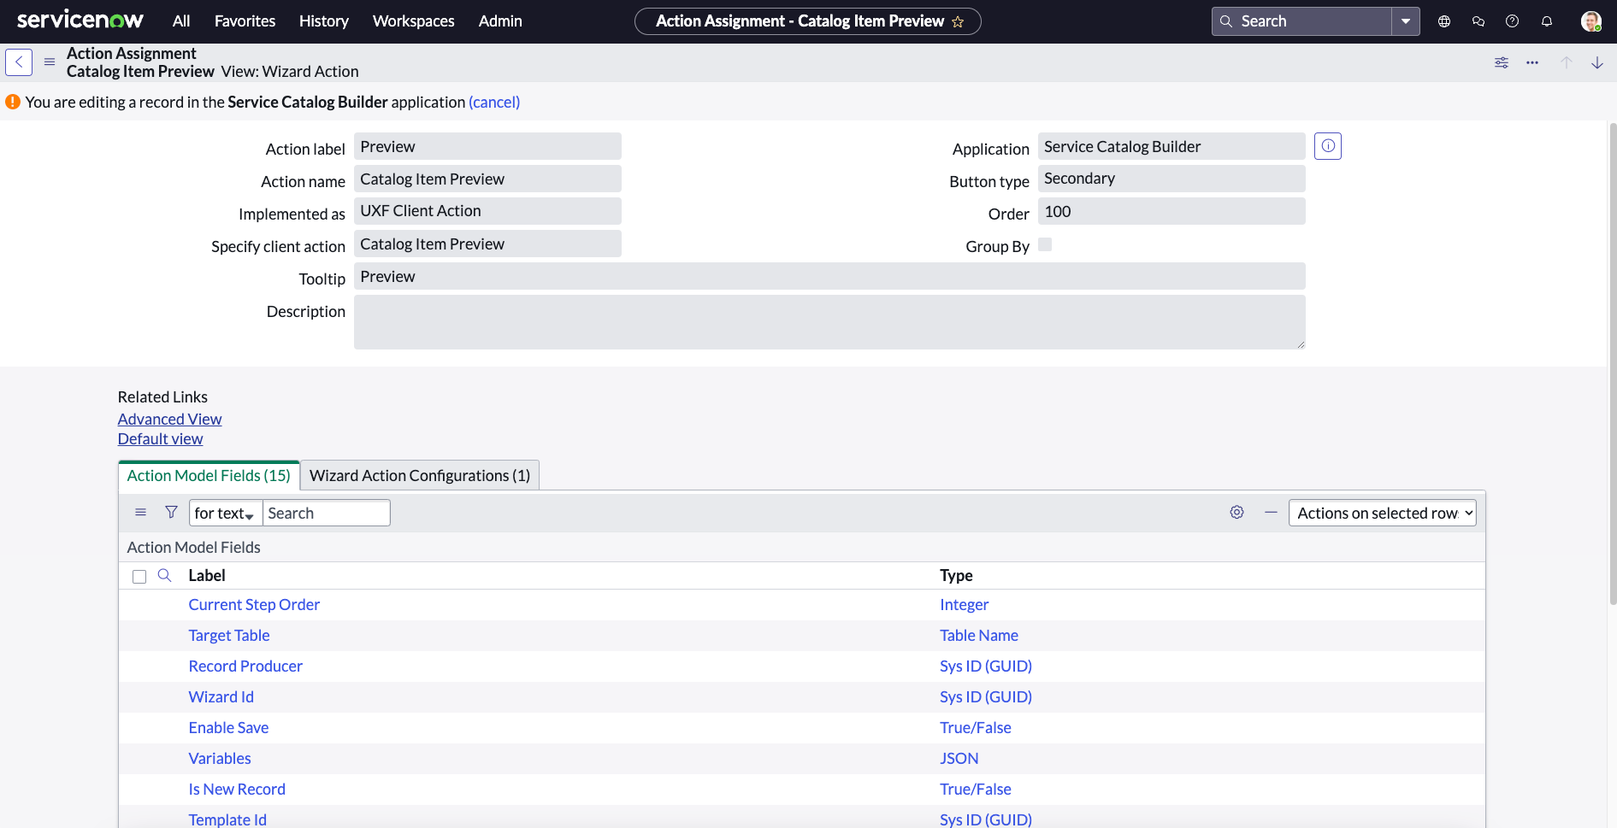Click the ServiceNow logo
The width and height of the screenshot is (1617, 828).
coord(80,21)
